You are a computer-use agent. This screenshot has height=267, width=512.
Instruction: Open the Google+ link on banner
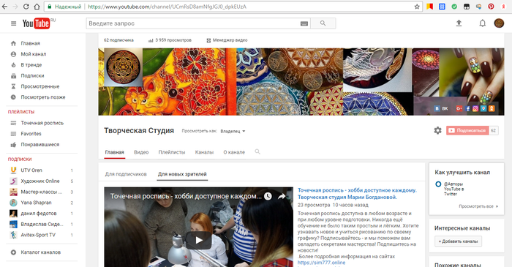pos(459,109)
